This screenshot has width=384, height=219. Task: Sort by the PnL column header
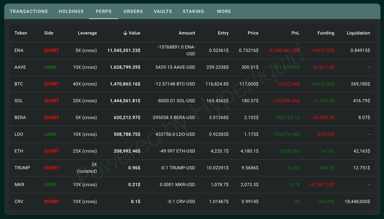pos(295,33)
